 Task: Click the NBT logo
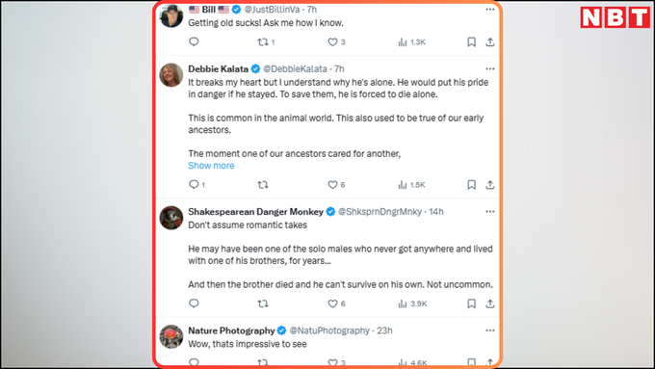click(615, 17)
